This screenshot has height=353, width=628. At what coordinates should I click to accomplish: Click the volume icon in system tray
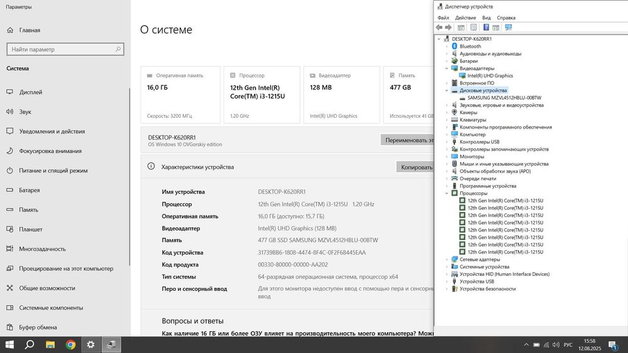pos(556,345)
